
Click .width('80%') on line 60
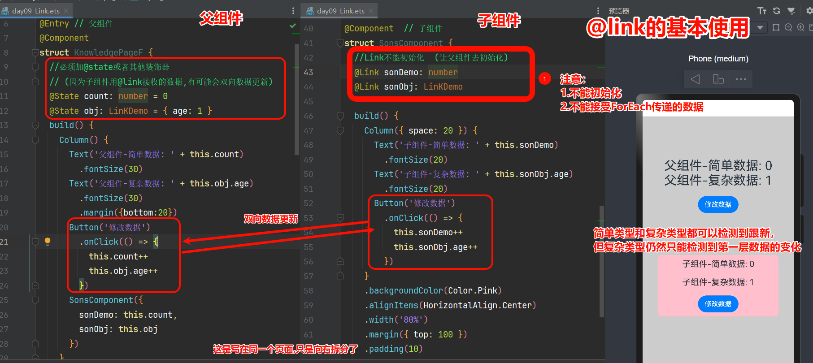click(x=396, y=320)
